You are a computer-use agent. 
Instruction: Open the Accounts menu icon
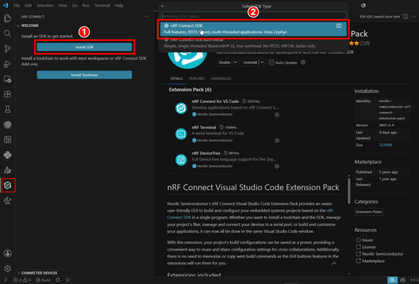click(x=7, y=253)
